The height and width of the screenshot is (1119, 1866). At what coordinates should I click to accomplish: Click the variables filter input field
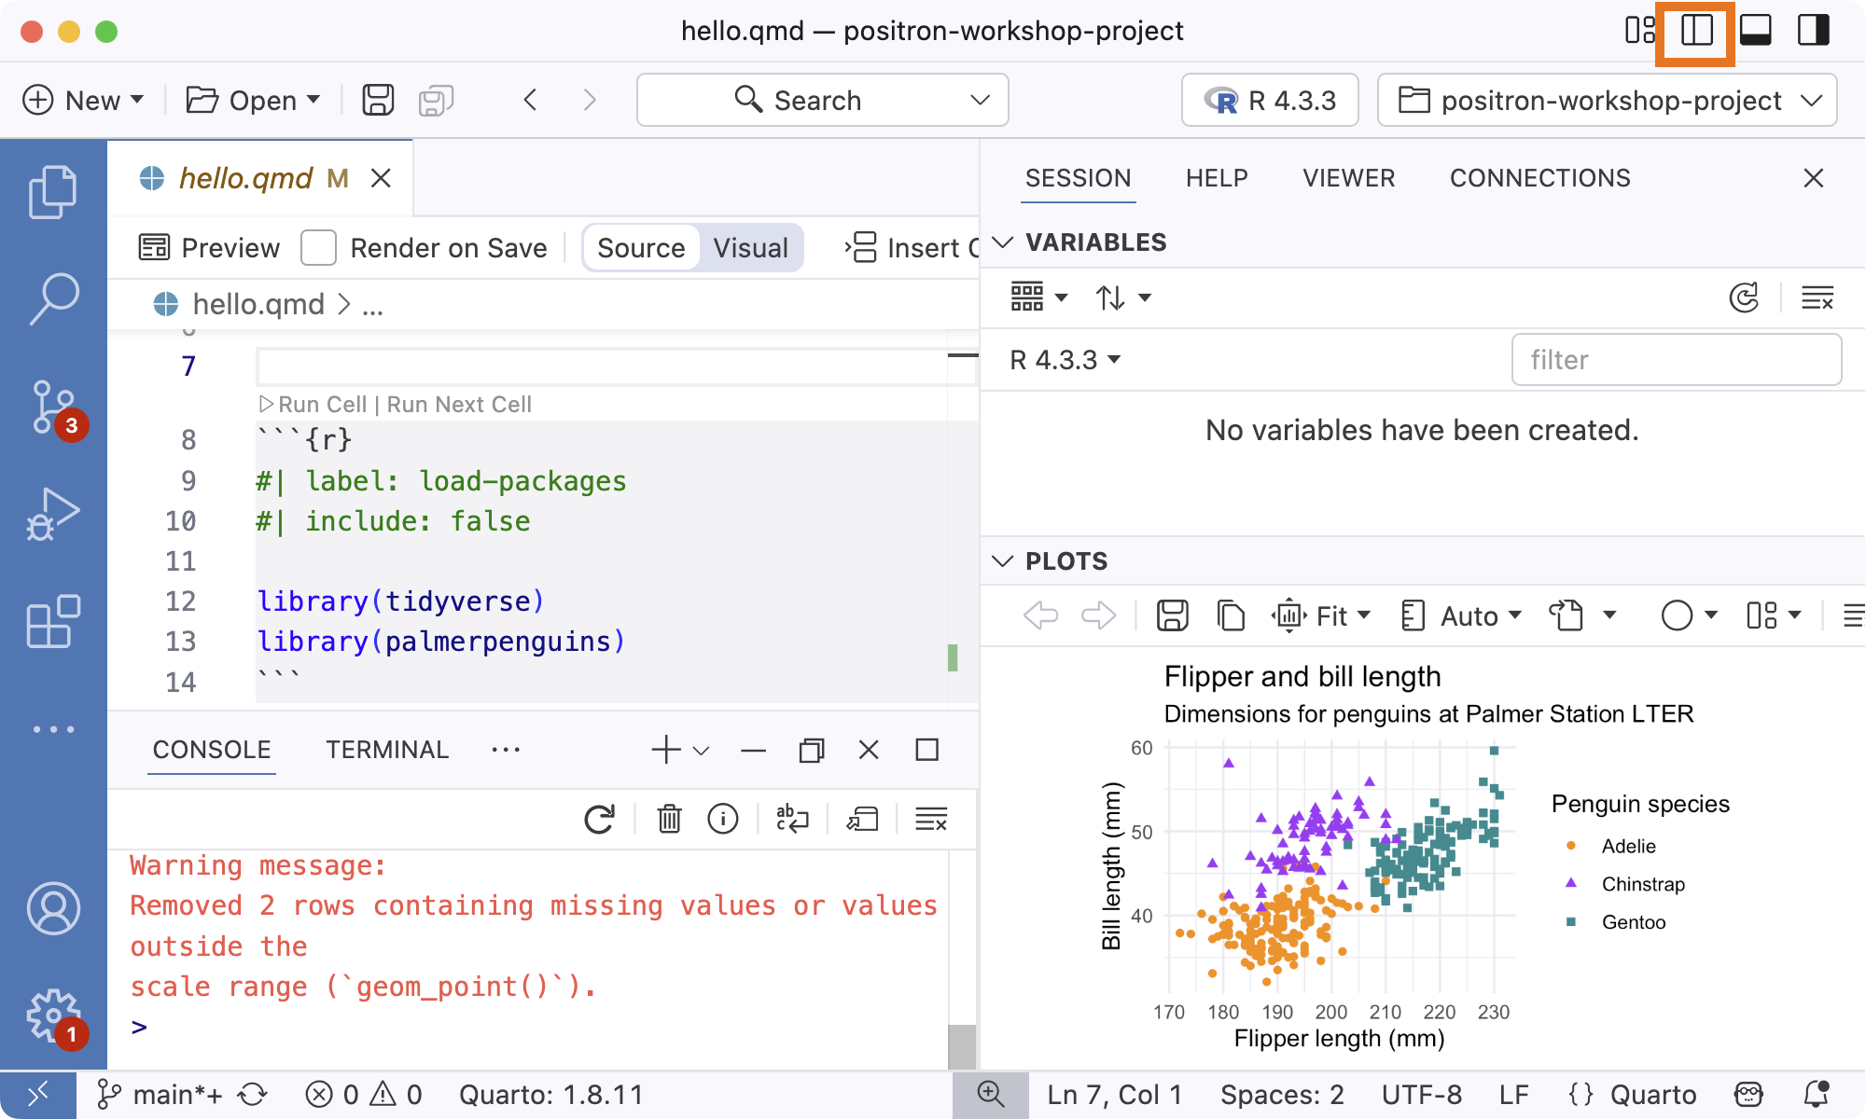pos(1676,360)
